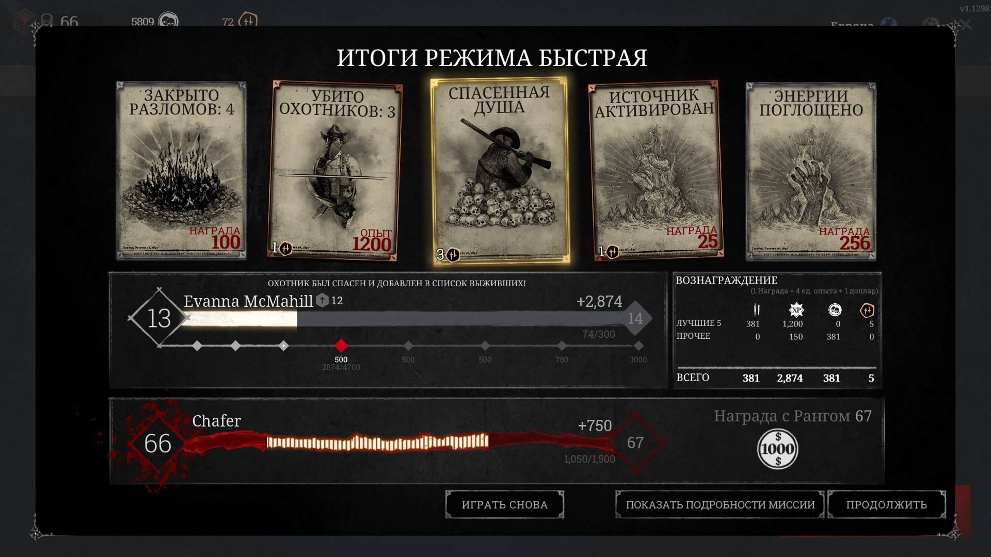Click the bounty tally marks icon
This screenshot has width=991, height=557.
coord(757,310)
